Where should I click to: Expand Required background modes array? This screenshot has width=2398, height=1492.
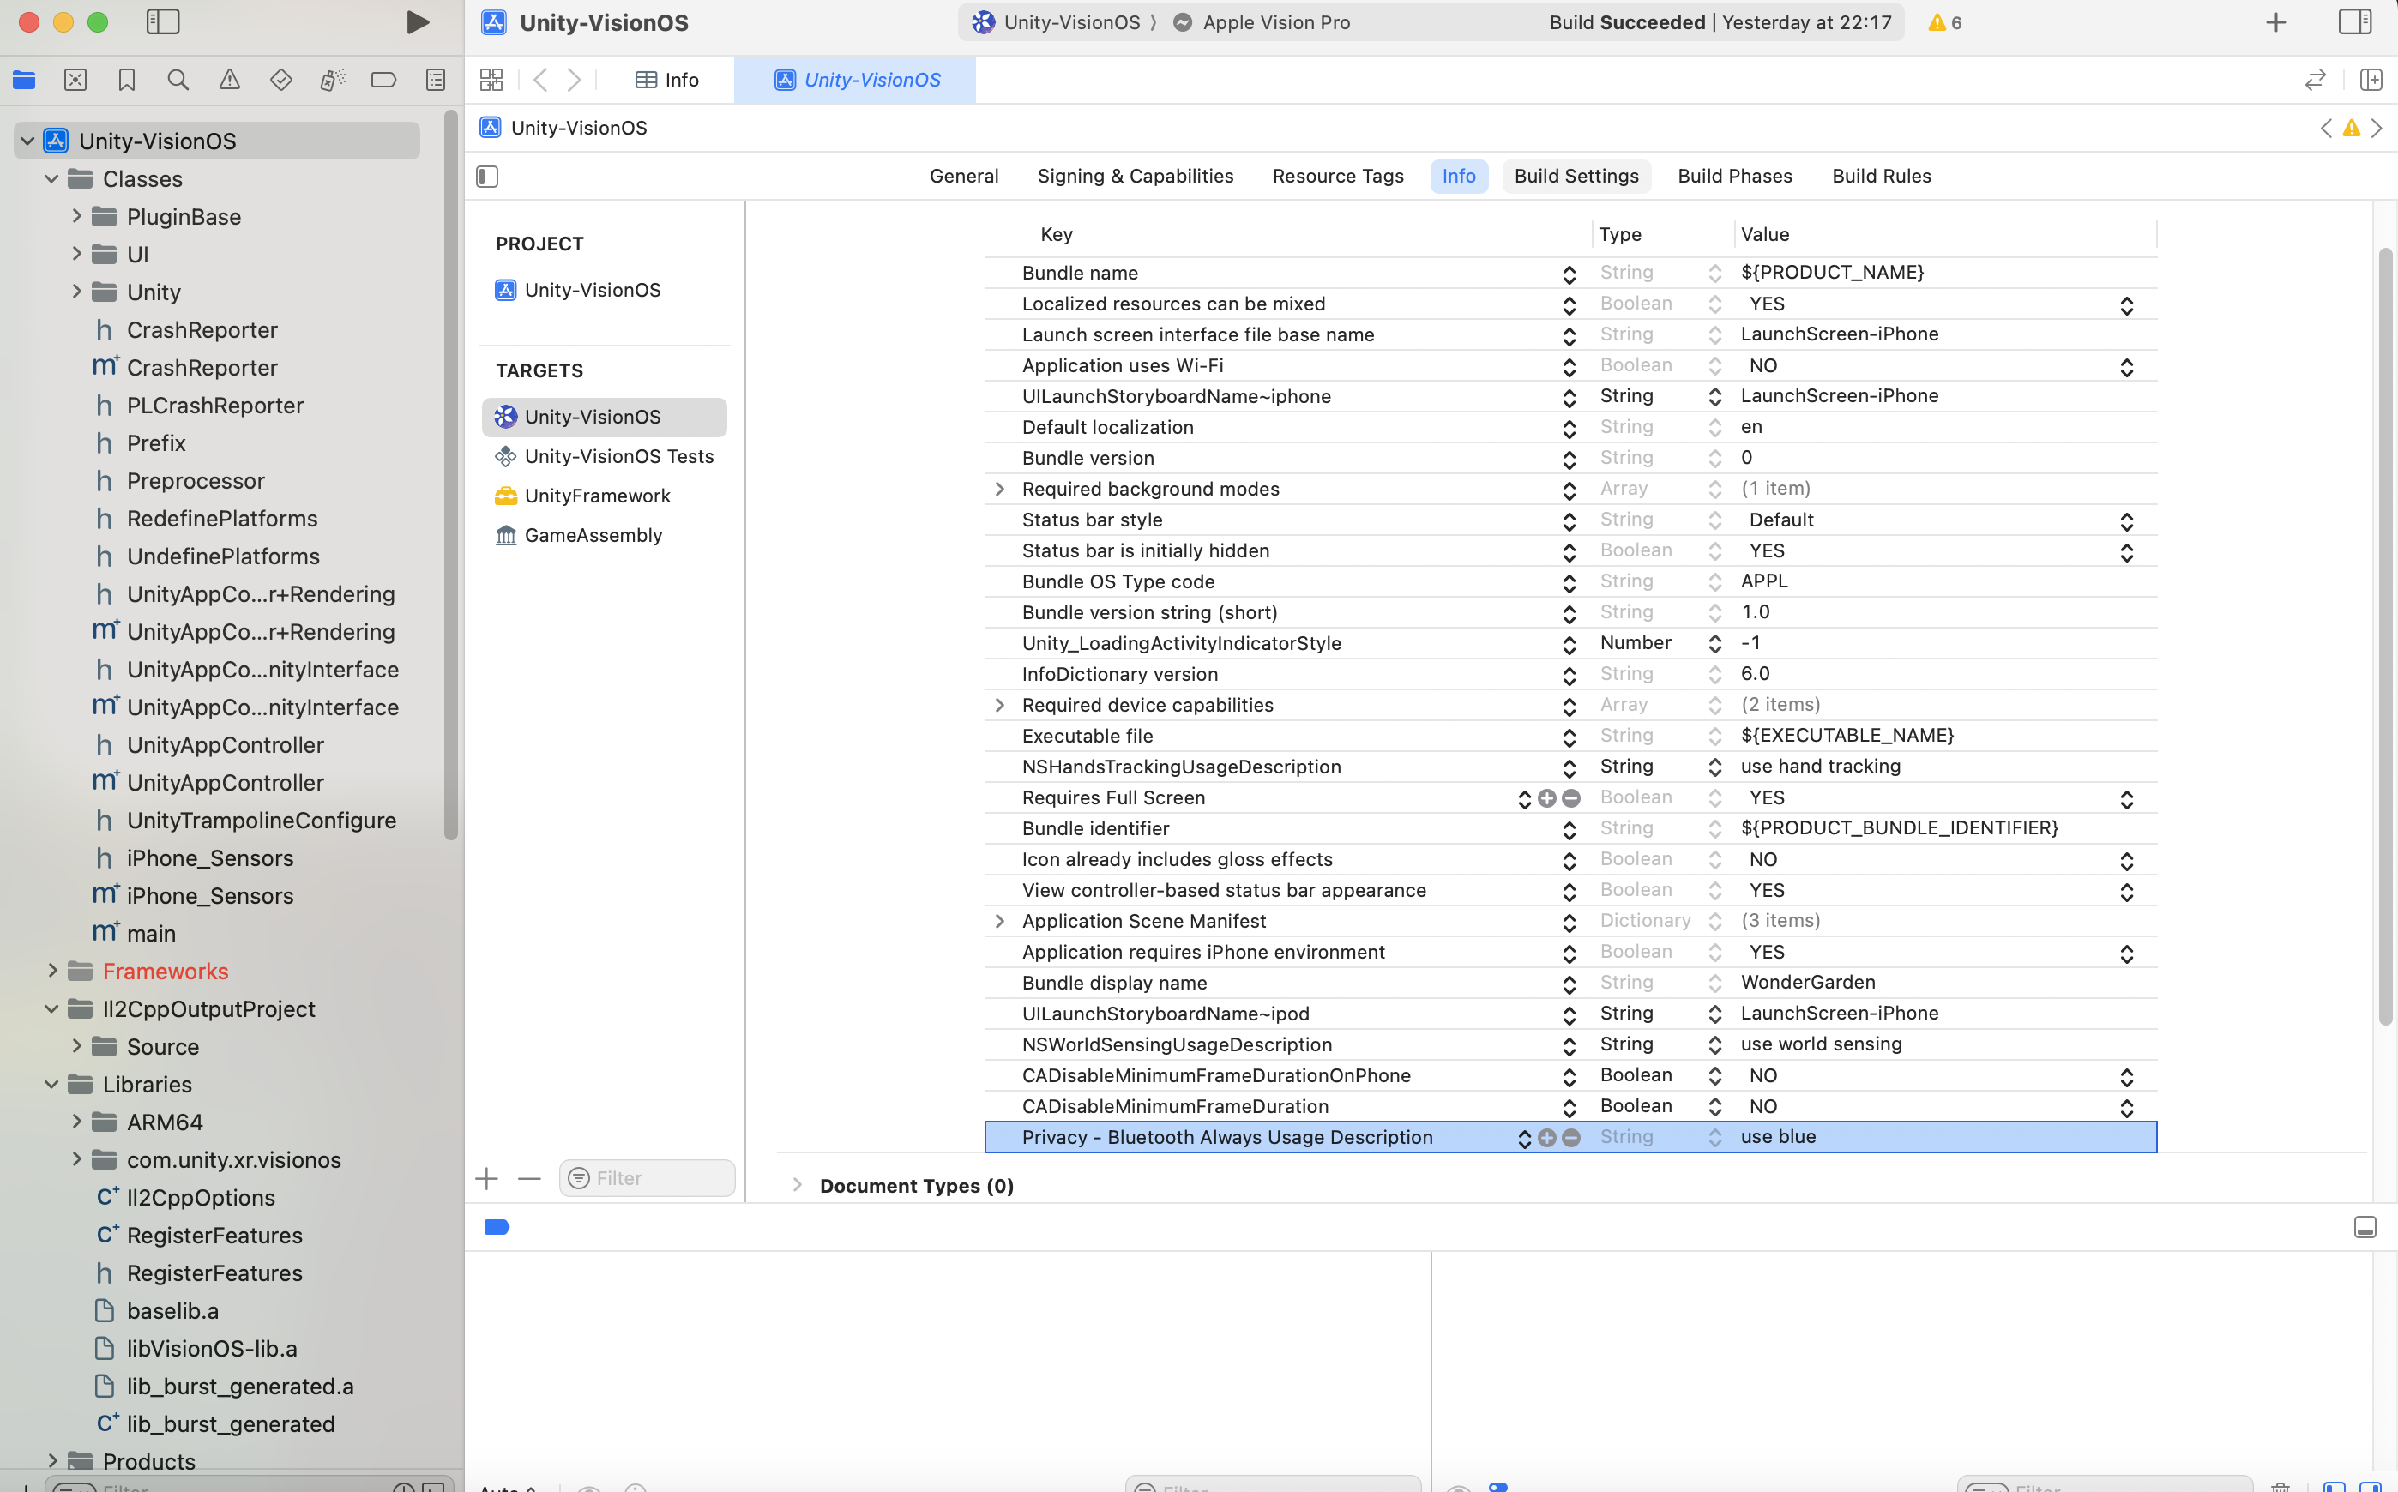click(1000, 490)
